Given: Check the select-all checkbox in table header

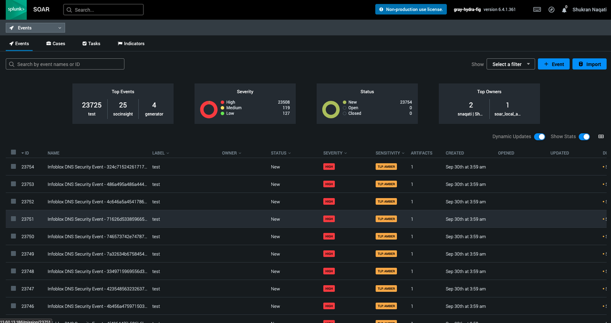Looking at the screenshot, I should click(x=13, y=152).
